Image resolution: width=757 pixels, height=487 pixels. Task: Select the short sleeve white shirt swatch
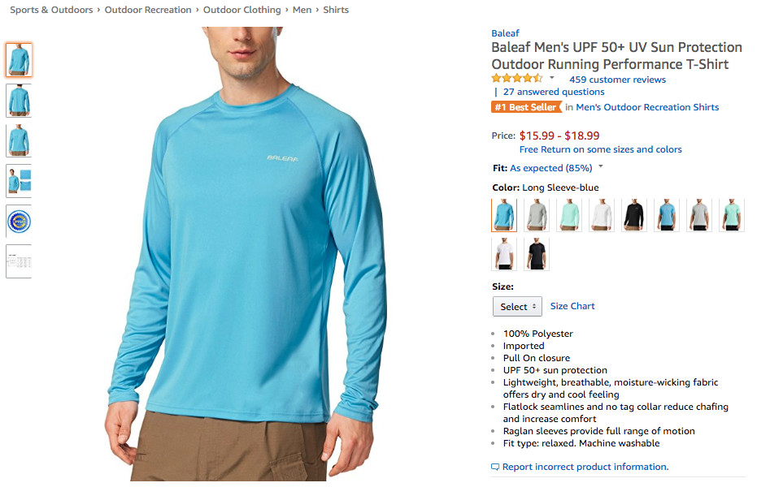pos(504,254)
